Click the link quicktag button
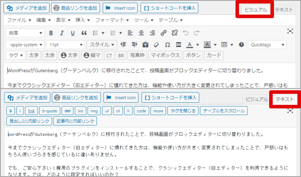Screen dimensions: 301x177 click(x=31, y=111)
